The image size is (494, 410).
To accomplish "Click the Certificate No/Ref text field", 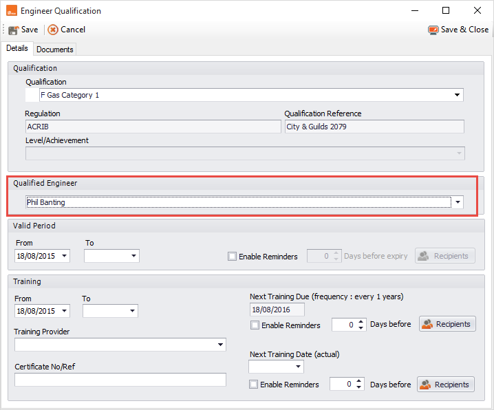I will coord(120,380).
